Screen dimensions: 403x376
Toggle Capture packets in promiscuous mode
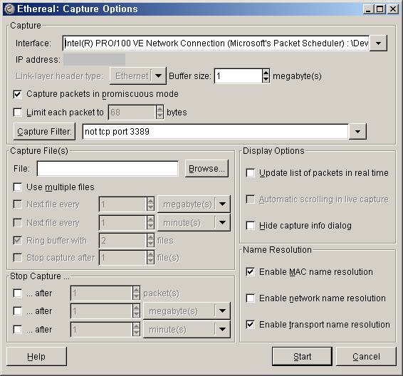(18, 94)
